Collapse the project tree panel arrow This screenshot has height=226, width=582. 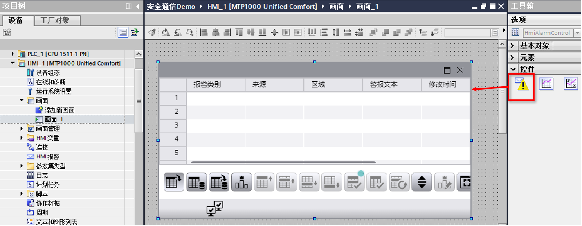(x=138, y=6)
